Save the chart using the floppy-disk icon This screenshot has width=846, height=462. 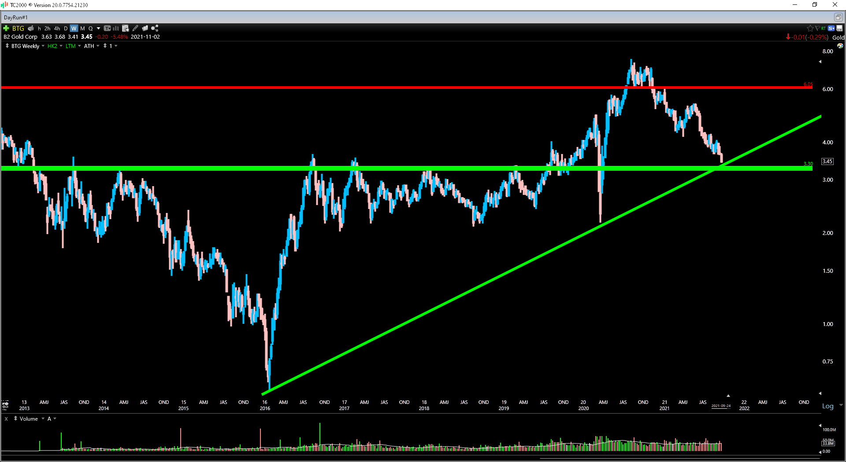[x=839, y=28]
